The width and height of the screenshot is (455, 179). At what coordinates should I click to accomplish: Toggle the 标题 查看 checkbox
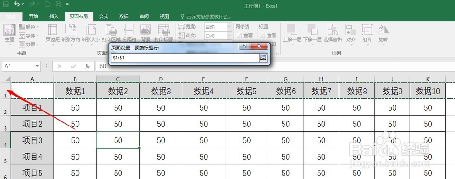click(263, 35)
